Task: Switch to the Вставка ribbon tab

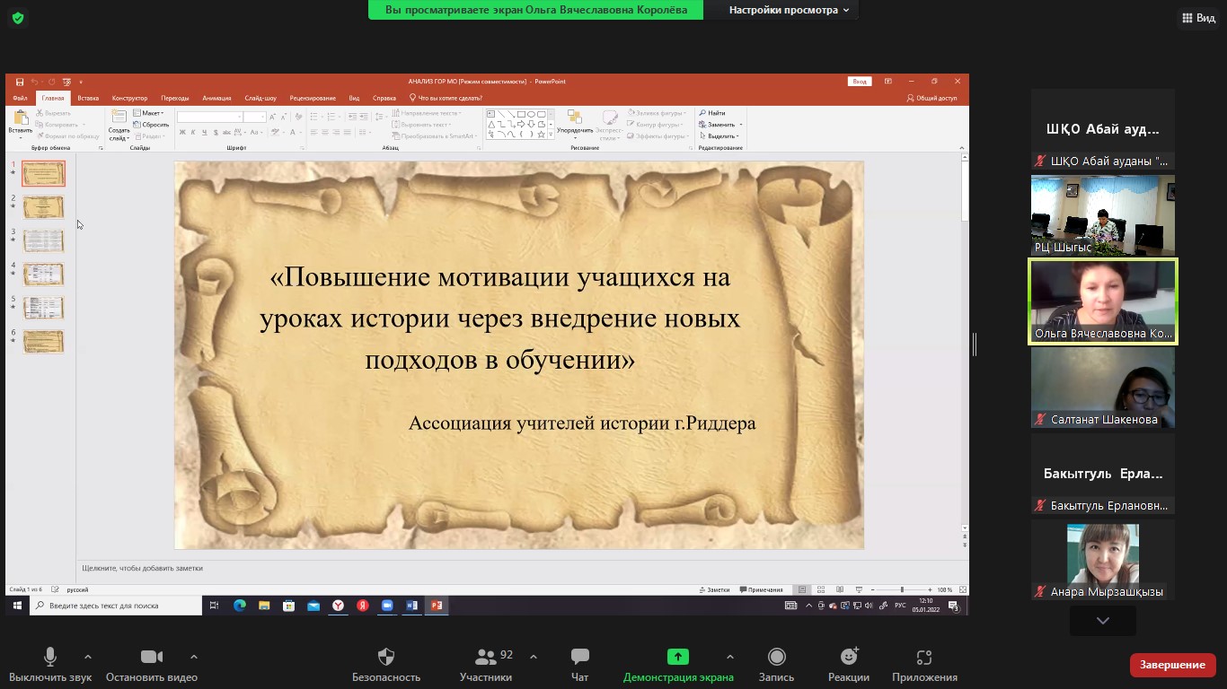Action: coord(87,98)
